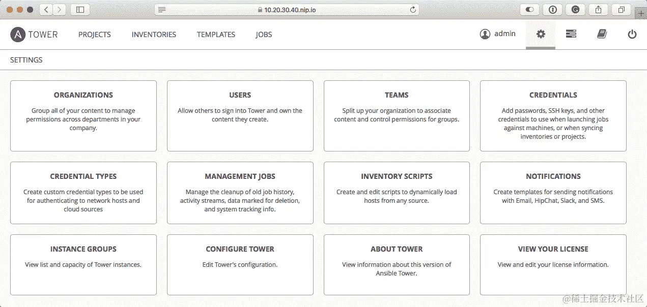647x307 pixels.
Task: Open the activity stream icon
Action: (x=571, y=34)
